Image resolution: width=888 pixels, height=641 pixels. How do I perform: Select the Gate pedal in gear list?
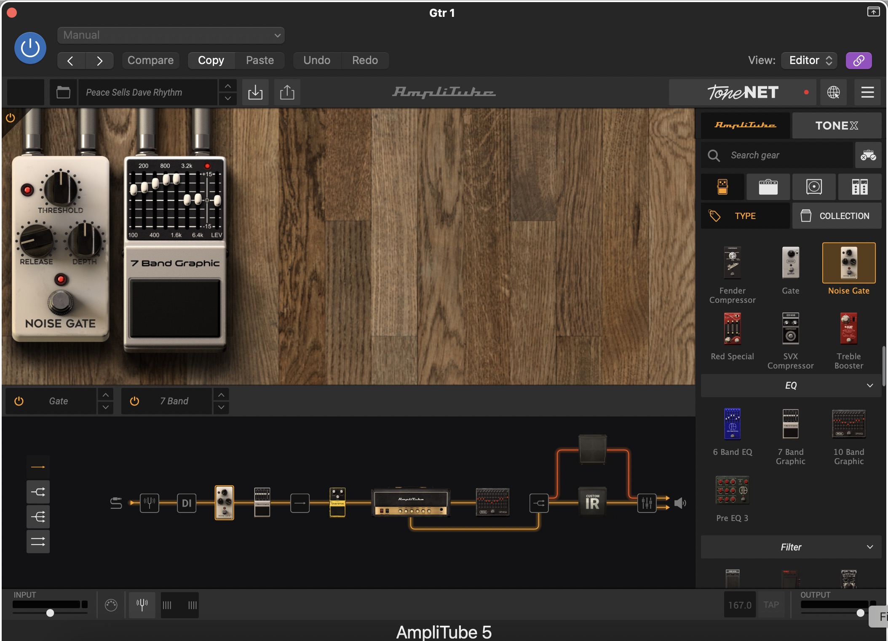(x=790, y=263)
